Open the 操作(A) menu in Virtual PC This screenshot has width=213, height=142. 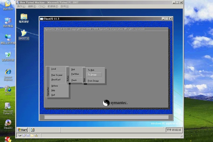pyautogui.click(x=21, y=6)
